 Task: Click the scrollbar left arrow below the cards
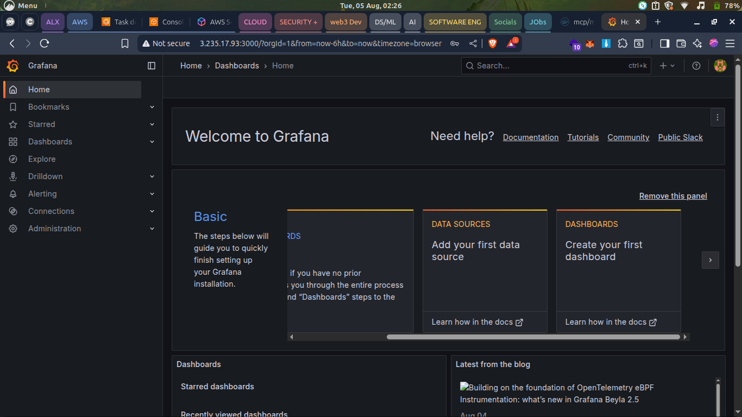(x=292, y=337)
